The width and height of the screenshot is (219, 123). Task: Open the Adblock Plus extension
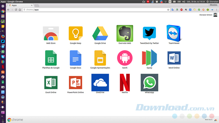tap(181, 10)
